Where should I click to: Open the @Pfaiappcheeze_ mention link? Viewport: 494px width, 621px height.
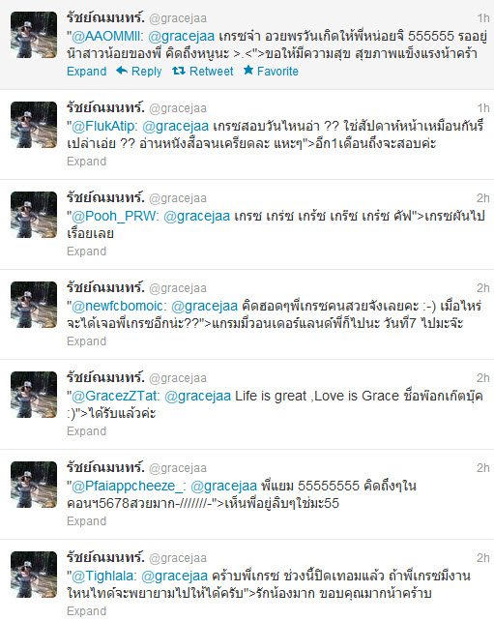tap(124, 486)
